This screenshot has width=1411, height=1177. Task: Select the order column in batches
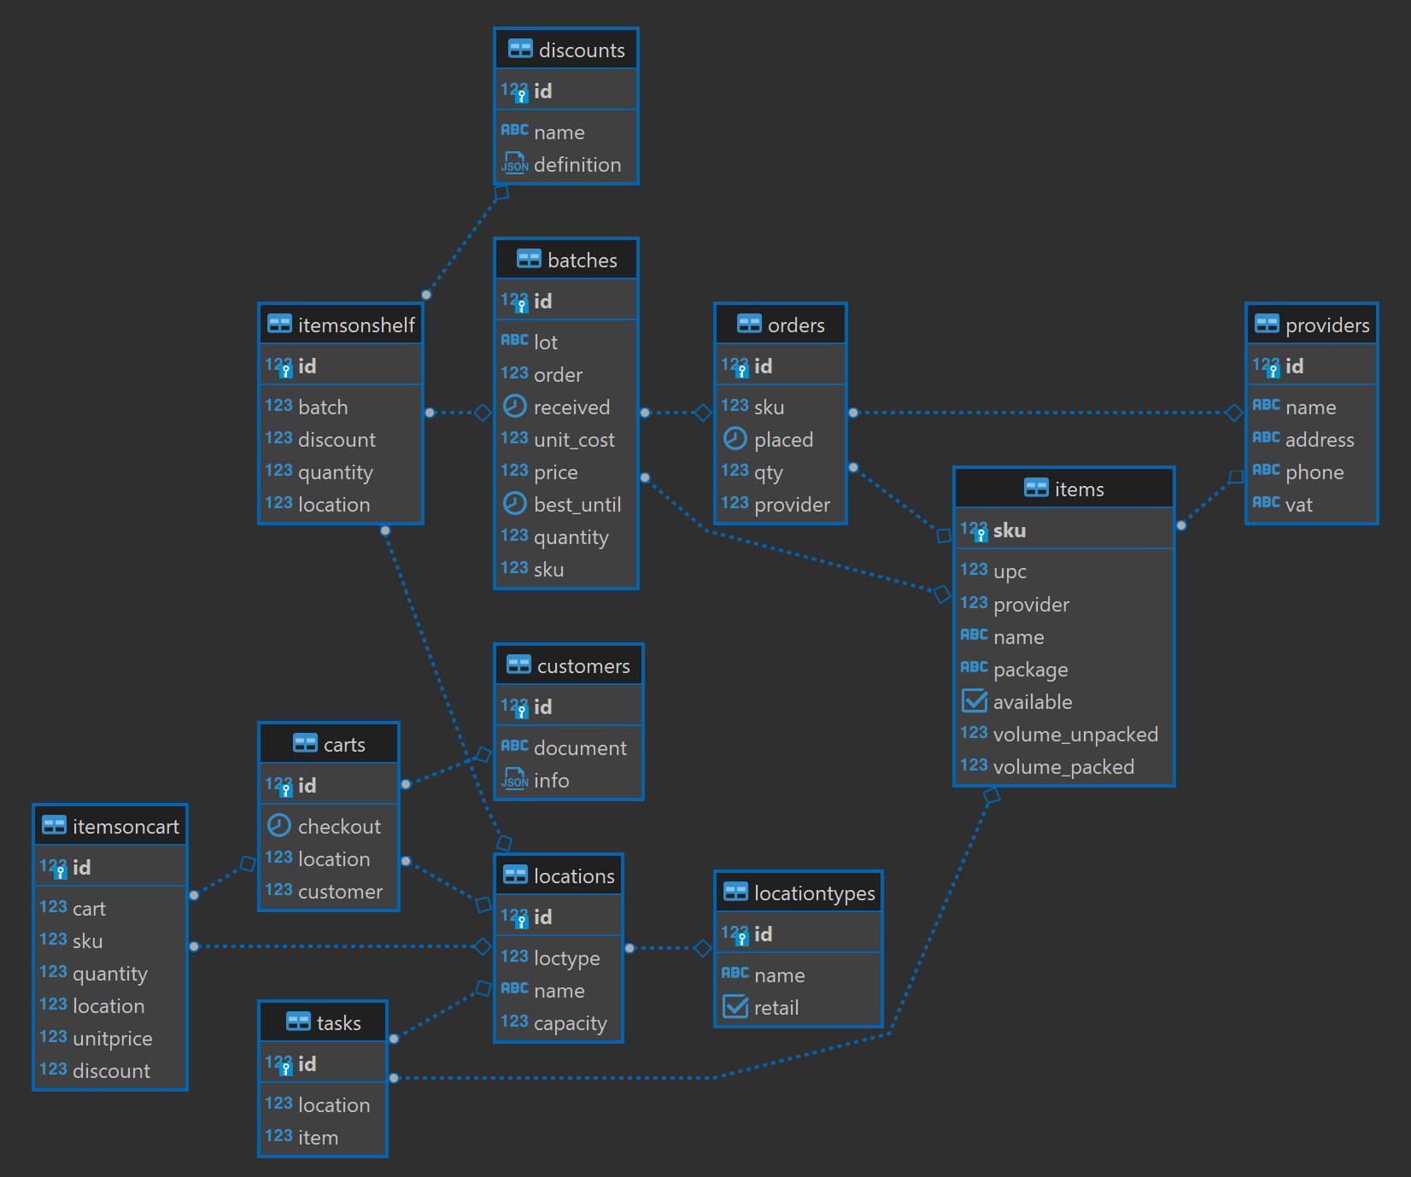pyautogui.click(x=566, y=374)
